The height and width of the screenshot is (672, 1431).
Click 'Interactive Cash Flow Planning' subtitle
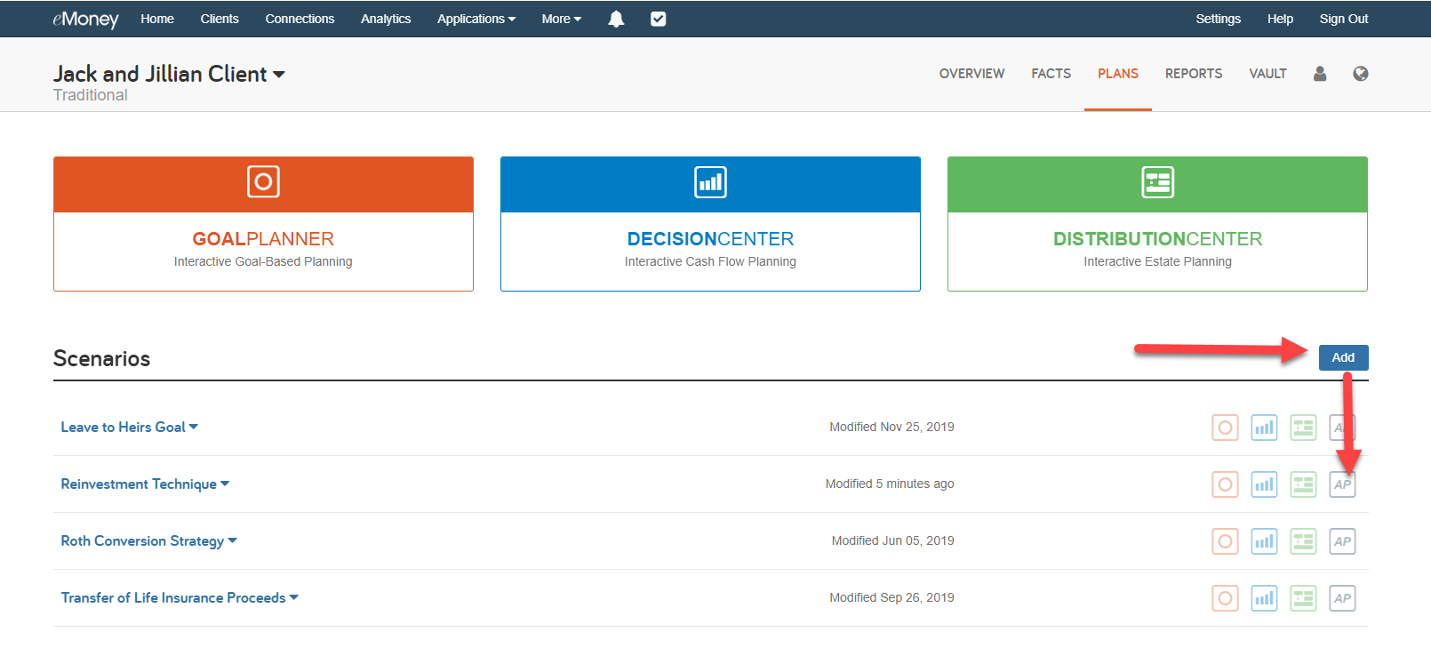pyautogui.click(x=710, y=261)
